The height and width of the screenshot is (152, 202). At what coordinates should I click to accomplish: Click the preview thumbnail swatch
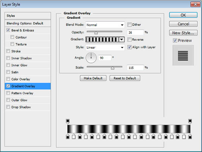pyautogui.click(x=183, y=55)
